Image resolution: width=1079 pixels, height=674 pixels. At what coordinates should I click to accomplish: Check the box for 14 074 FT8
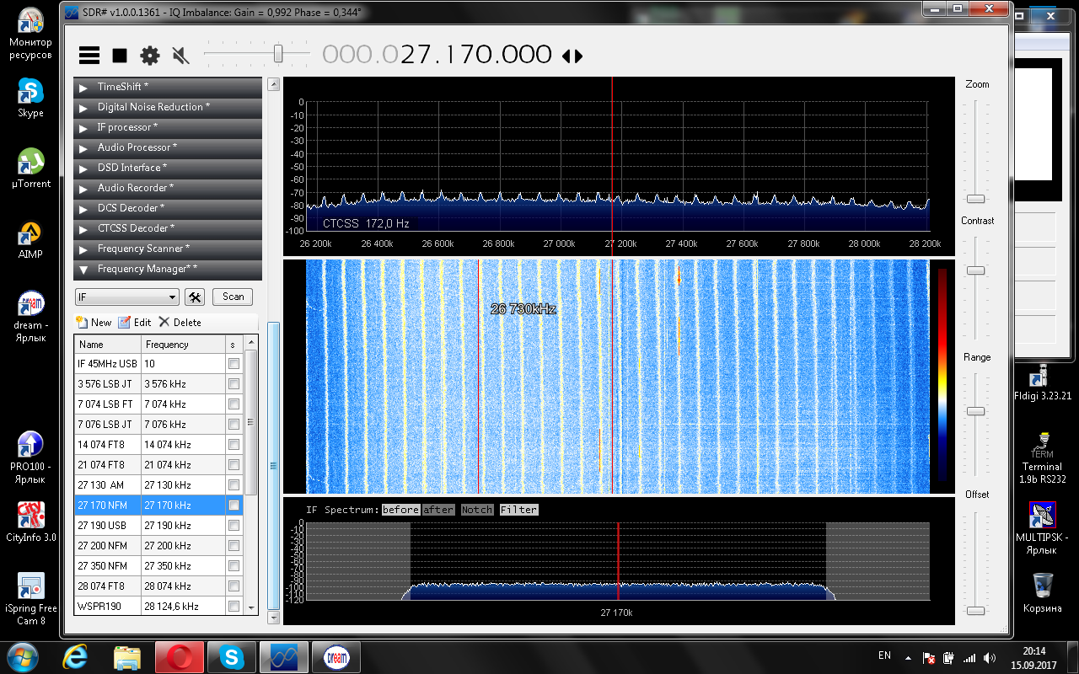234,445
